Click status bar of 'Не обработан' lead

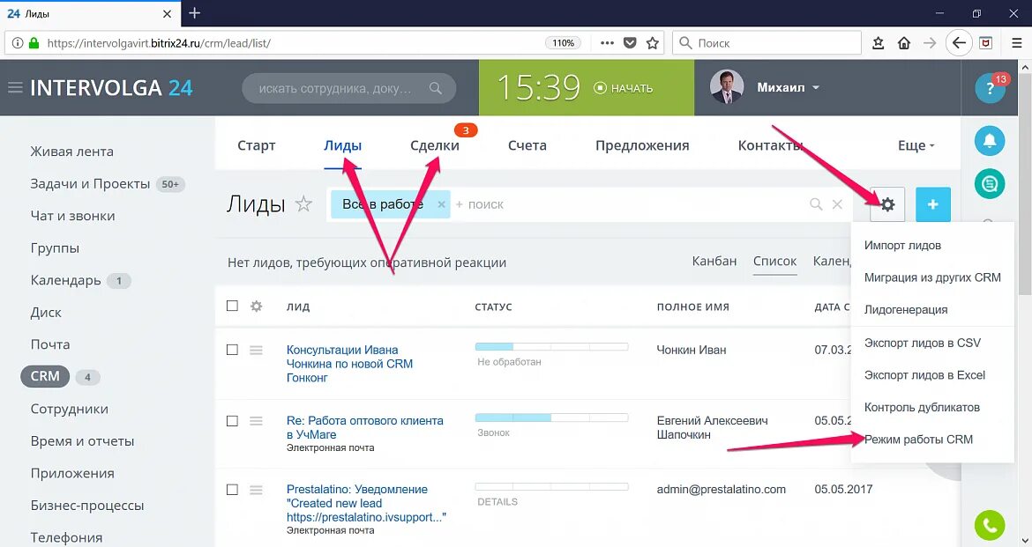click(551, 346)
